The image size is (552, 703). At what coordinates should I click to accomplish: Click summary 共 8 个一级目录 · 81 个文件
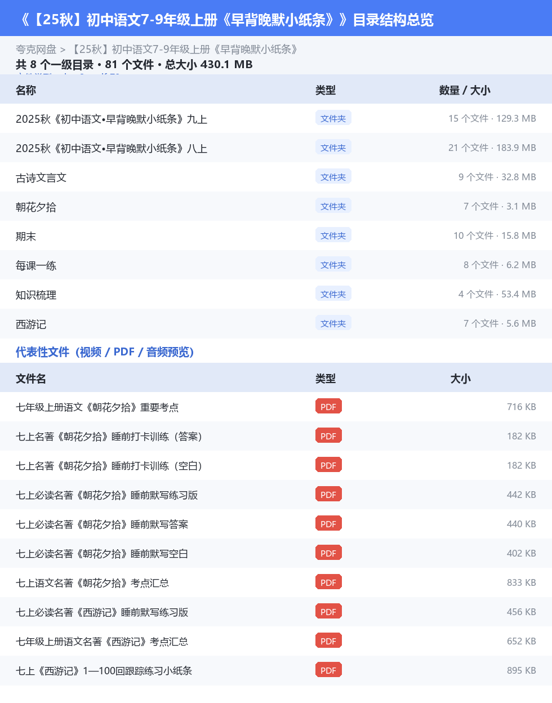pos(134,65)
